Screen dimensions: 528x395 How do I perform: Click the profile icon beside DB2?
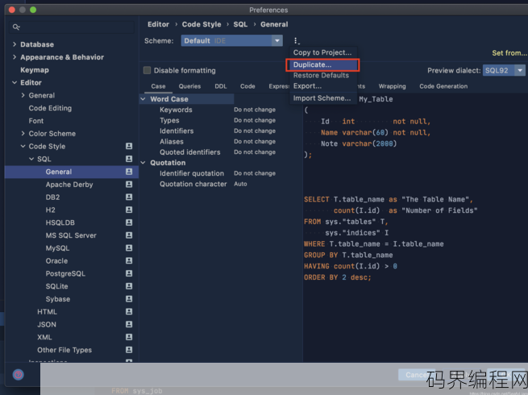[129, 197]
